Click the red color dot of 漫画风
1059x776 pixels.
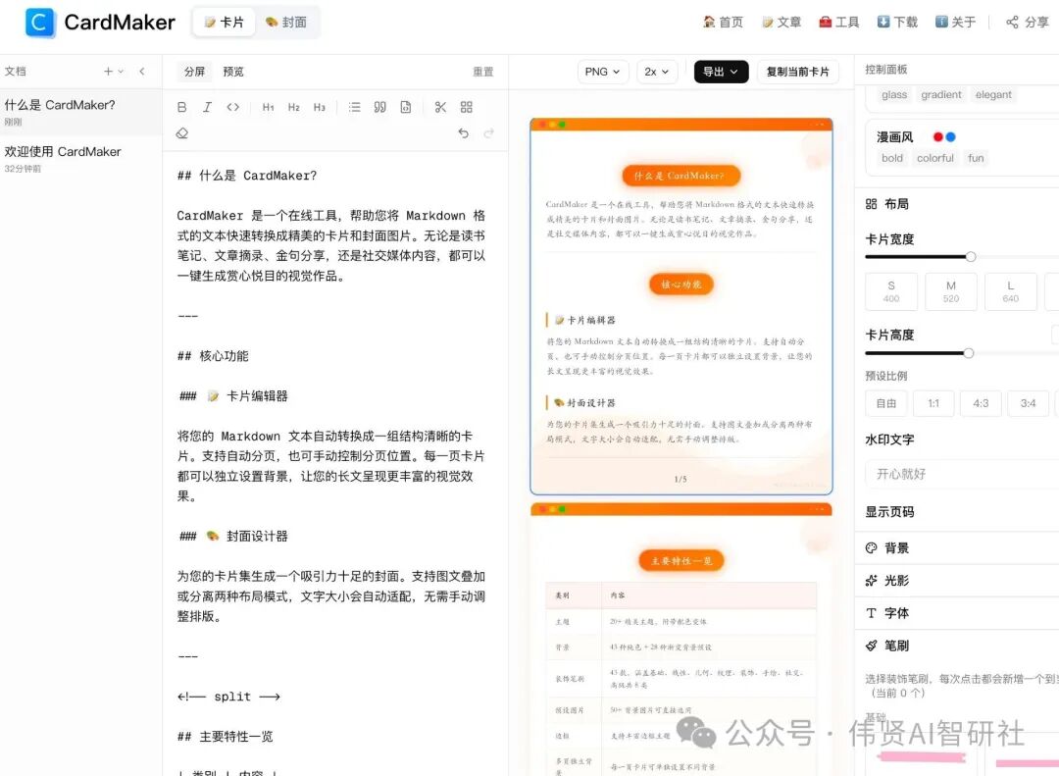point(938,136)
